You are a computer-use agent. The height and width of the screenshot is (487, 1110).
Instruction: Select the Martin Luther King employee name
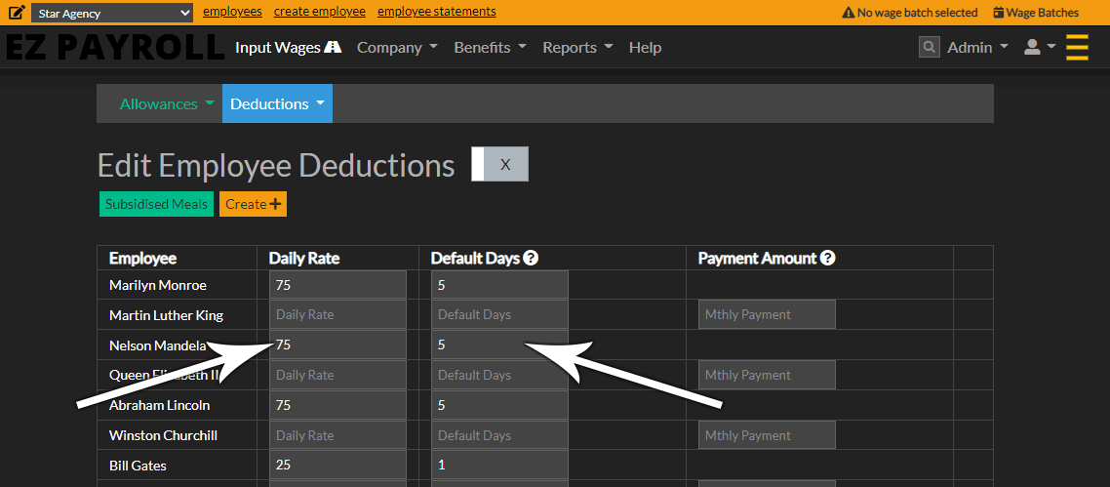coord(167,315)
